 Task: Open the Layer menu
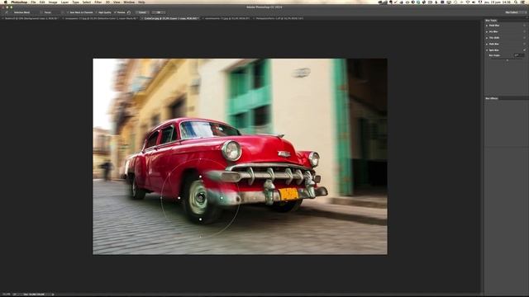pos(64,2)
